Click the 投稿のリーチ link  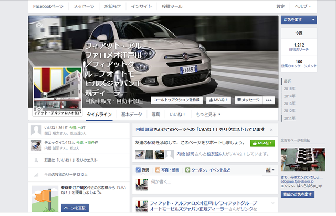click(299, 49)
